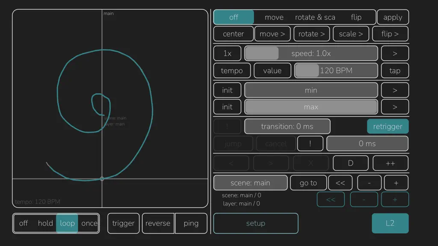Screen dimensions: 438x246
Task: Expand the rotate > options
Action: click(311, 34)
